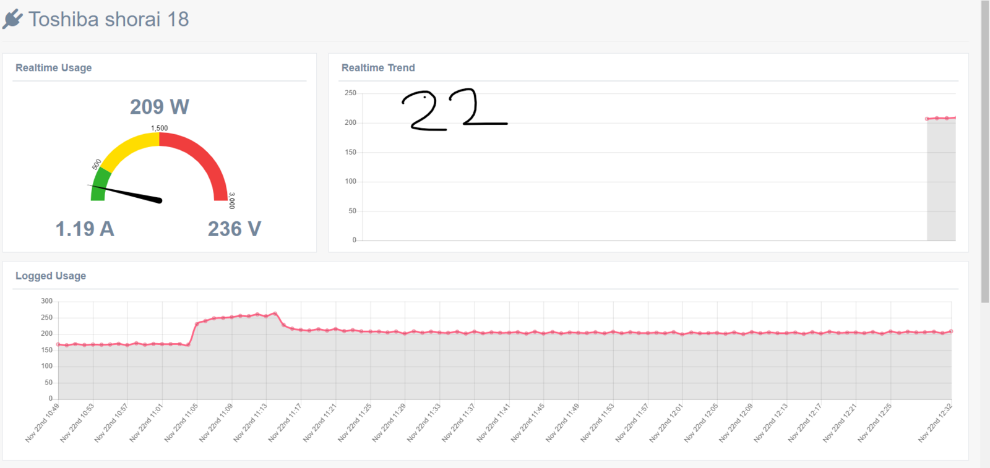
Task: Click the first data point of Logged Usage line
Action: click(x=58, y=344)
